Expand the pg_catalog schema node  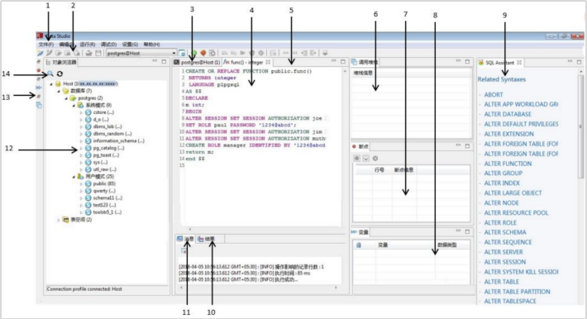point(81,148)
